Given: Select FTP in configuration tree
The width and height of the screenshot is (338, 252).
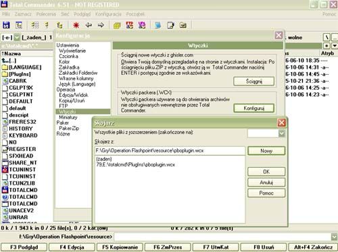Looking at the screenshot, I should (x=64, y=106).
